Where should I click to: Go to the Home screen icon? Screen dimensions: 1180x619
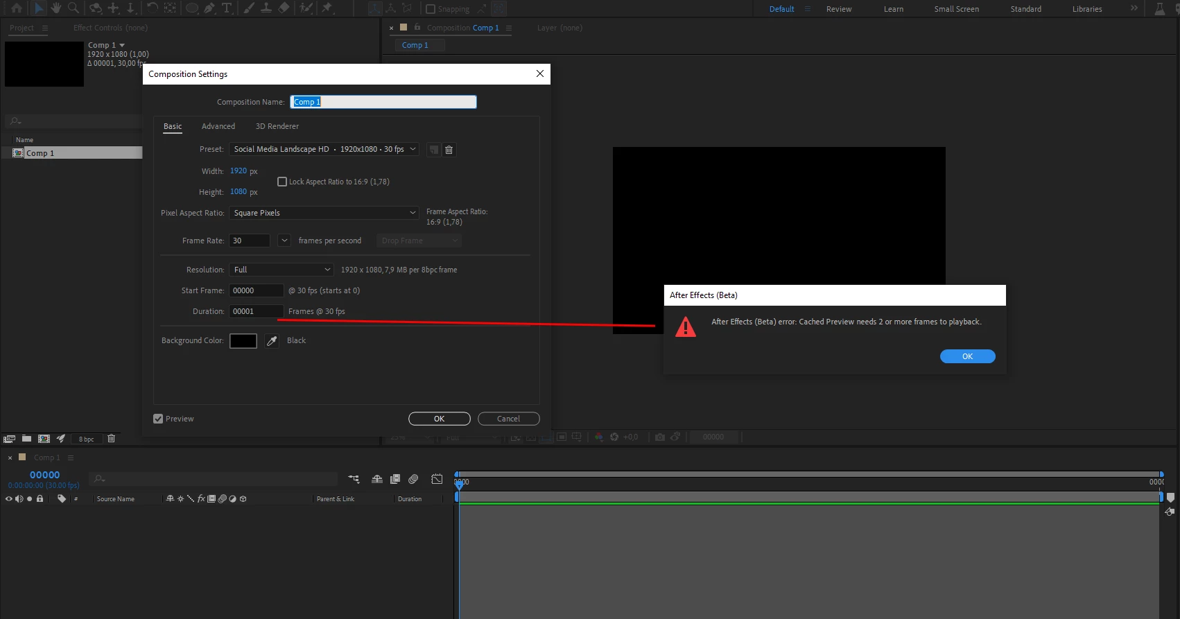(x=17, y=8)
